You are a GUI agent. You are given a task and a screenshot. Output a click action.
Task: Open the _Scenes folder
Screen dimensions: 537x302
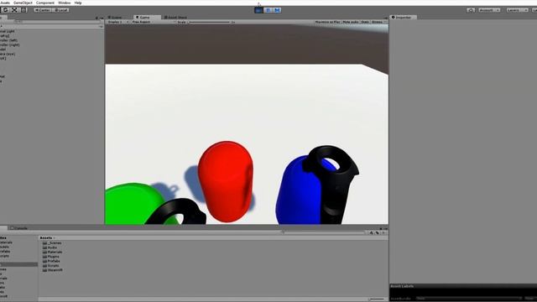(52, 243)
